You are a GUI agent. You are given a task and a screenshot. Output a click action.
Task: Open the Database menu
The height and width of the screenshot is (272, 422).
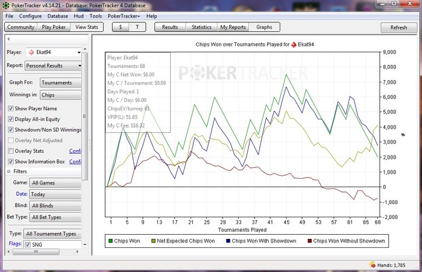coord(58,16)
